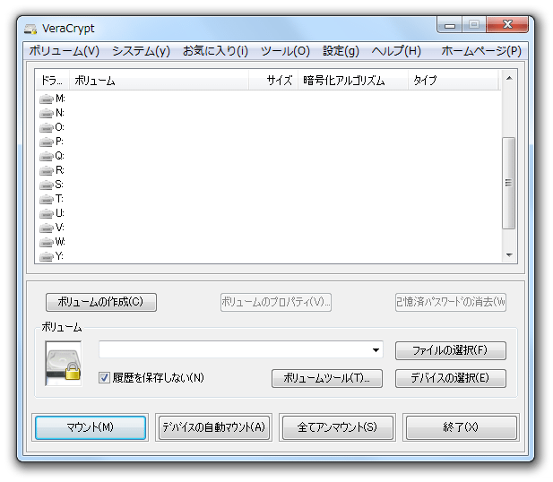
Task: Click the drive list scroll up arrow
Action: (x=509, y=78)
